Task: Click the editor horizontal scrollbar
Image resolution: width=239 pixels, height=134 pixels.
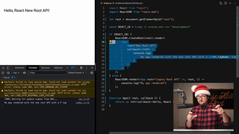Action: (x=170, y=133)
